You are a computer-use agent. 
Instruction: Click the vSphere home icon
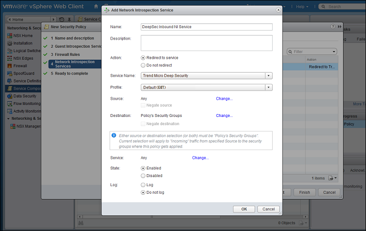[96, 7]
